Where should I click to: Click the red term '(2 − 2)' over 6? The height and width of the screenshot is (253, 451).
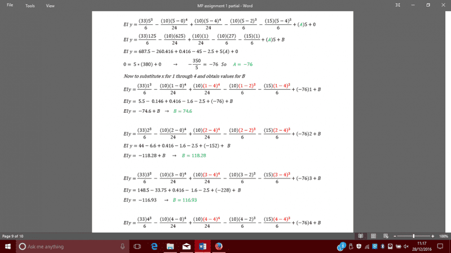(247, 130)
